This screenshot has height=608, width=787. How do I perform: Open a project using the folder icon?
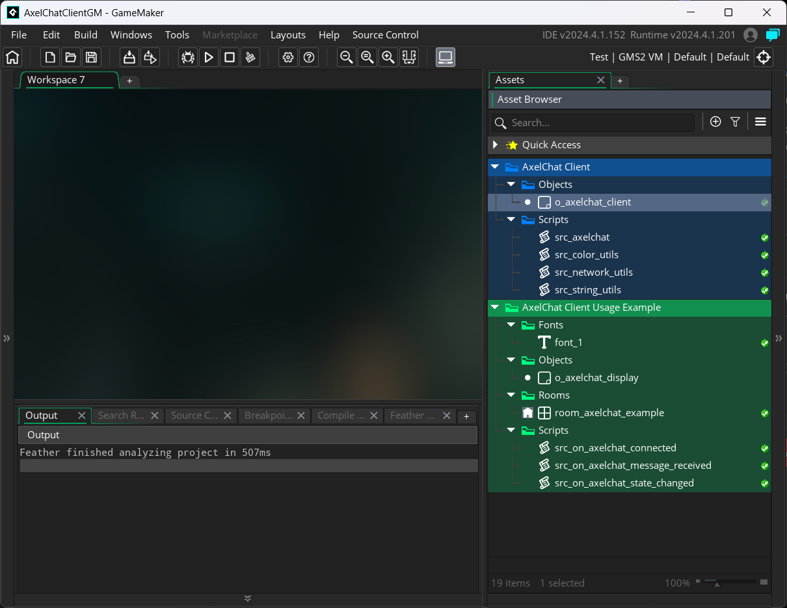tap(71, 57)
